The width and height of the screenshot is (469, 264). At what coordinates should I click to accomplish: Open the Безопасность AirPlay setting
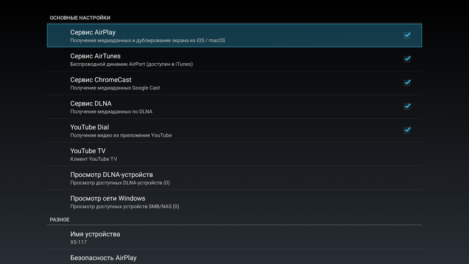click(234, 257)
